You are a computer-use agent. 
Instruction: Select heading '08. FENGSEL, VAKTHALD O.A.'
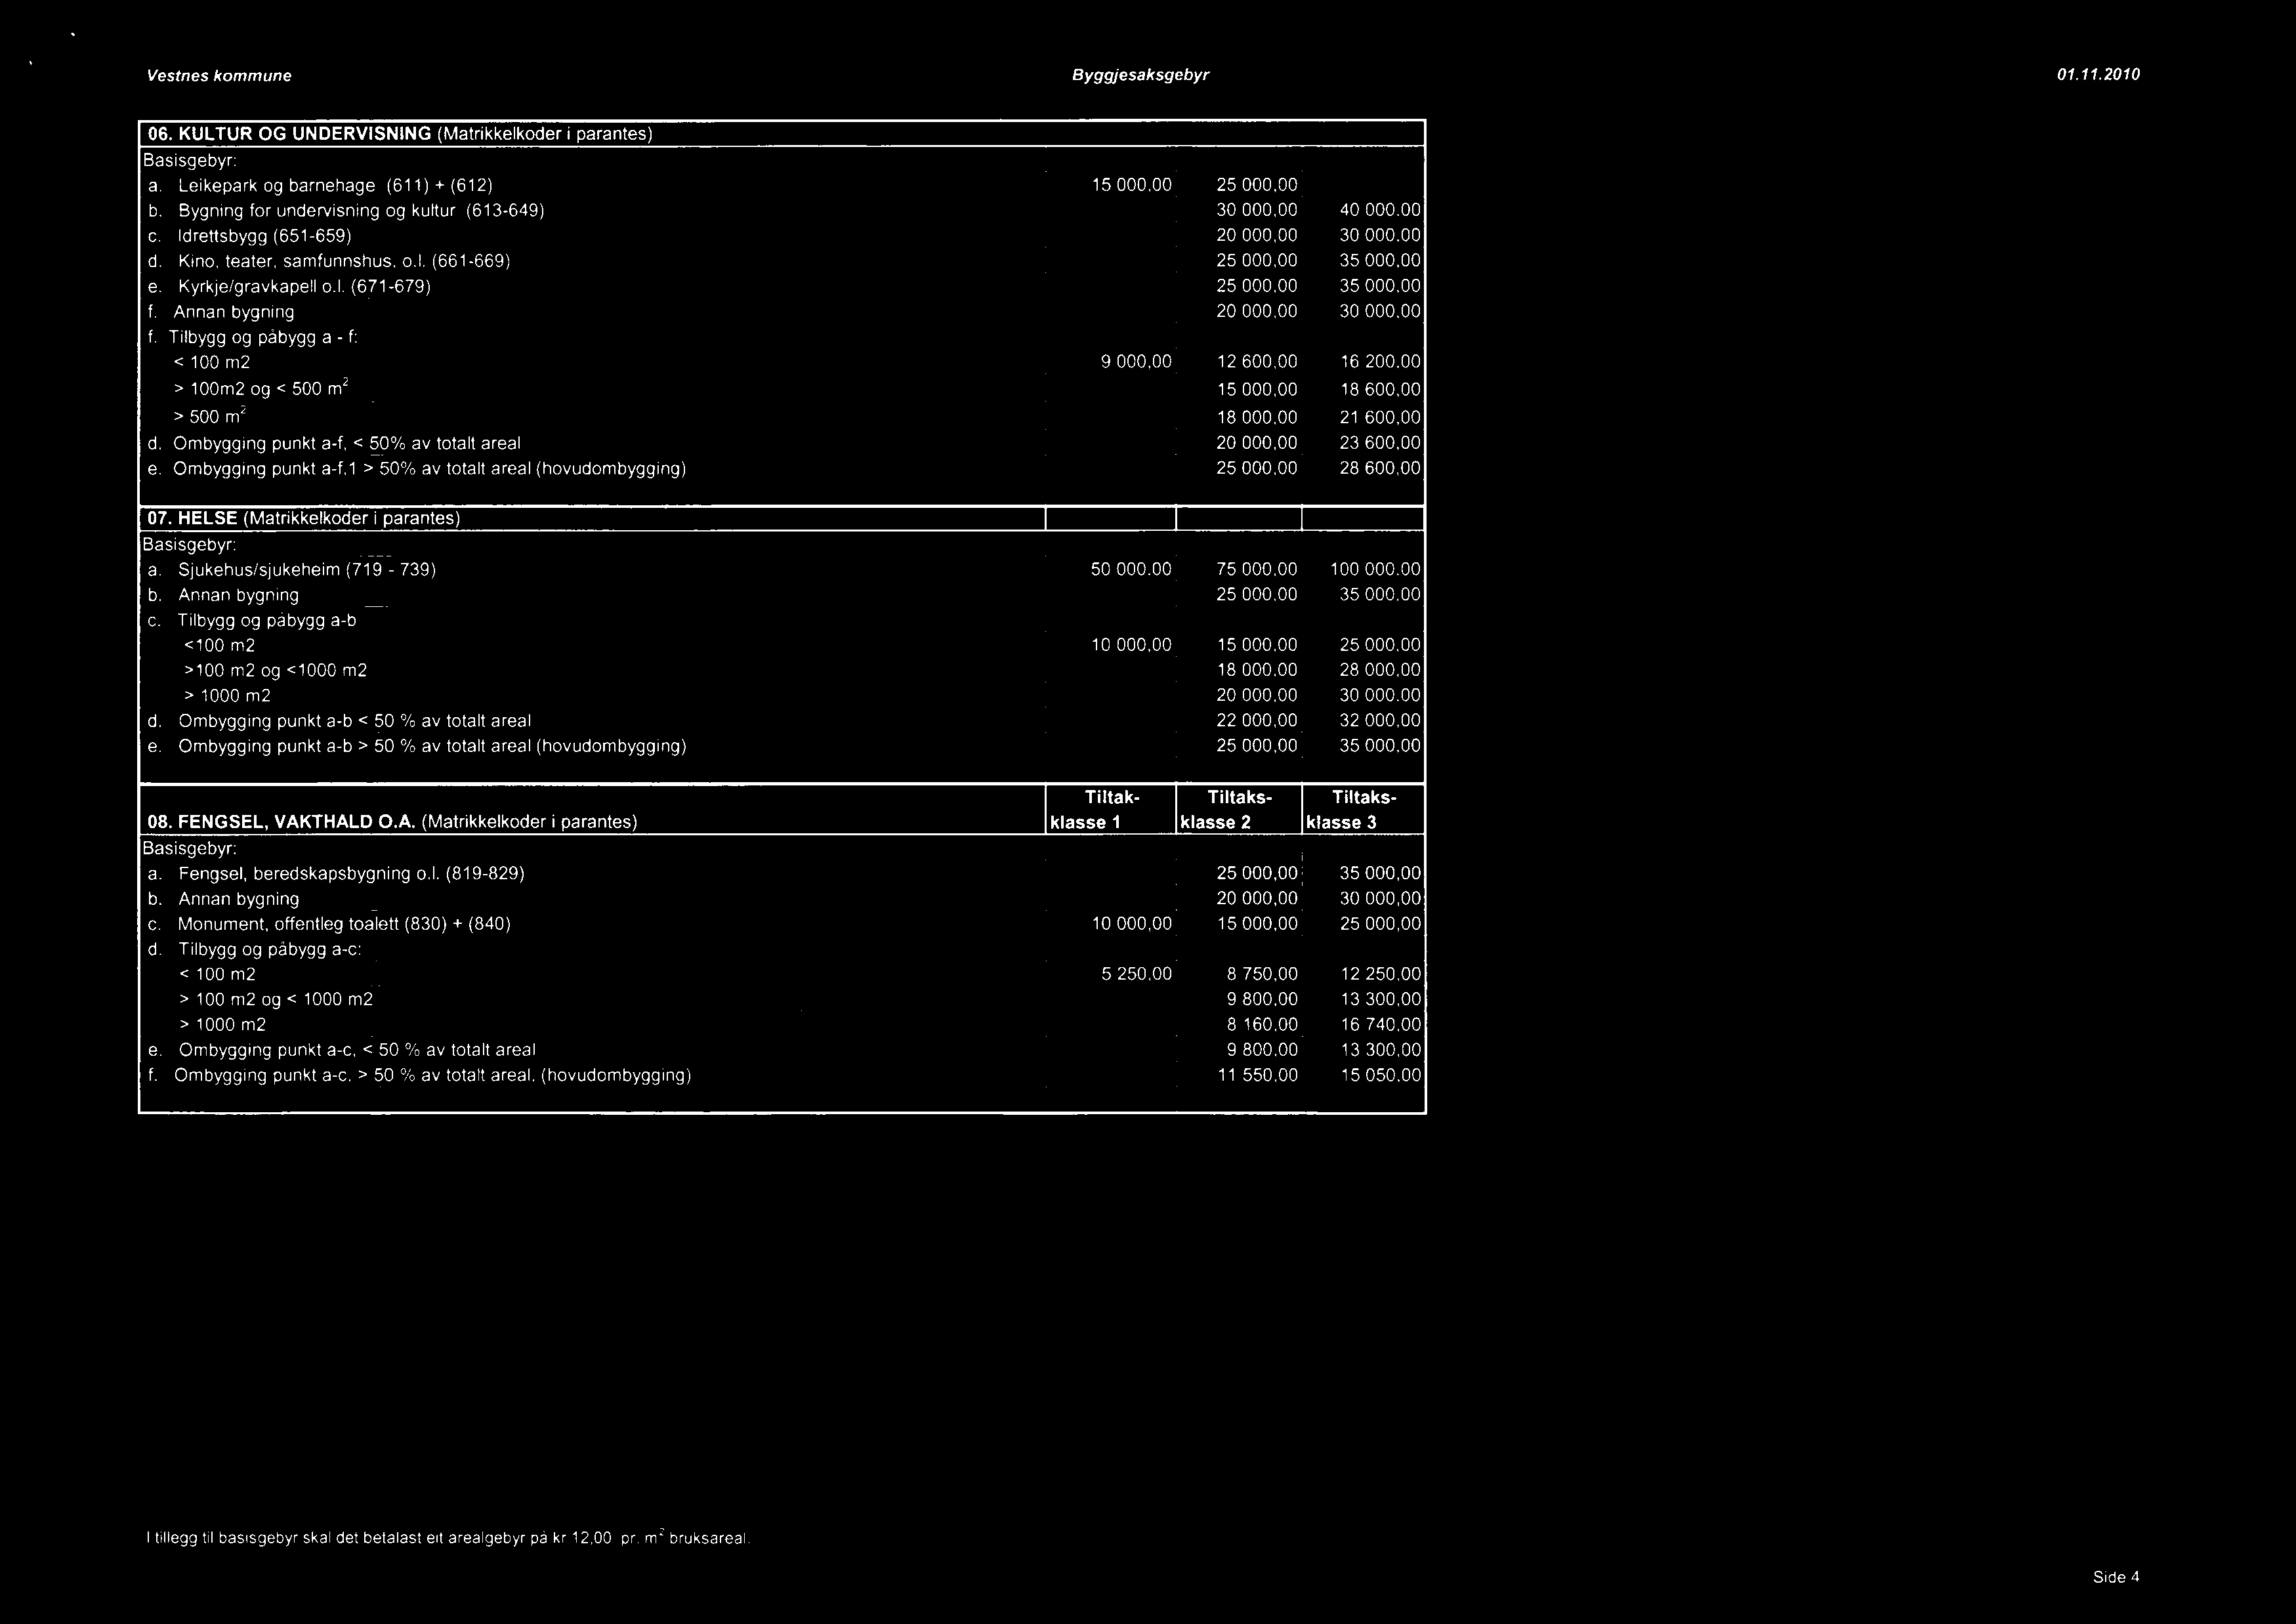click(x=280, y=823)
